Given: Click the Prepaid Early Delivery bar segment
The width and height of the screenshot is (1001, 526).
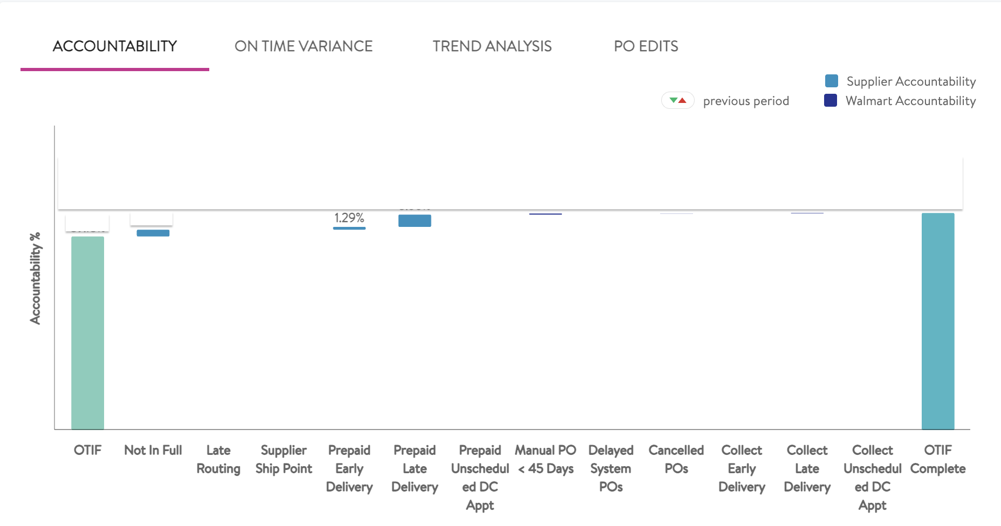Looking at the screenshot, I should click(349, 229).
